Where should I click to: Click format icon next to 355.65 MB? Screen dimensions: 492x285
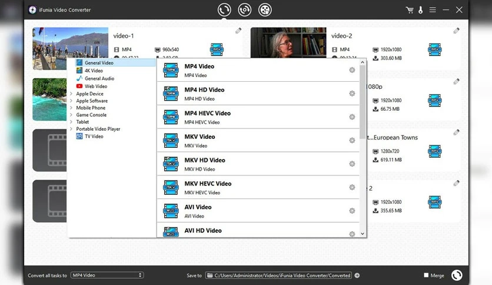click(434, 202)
